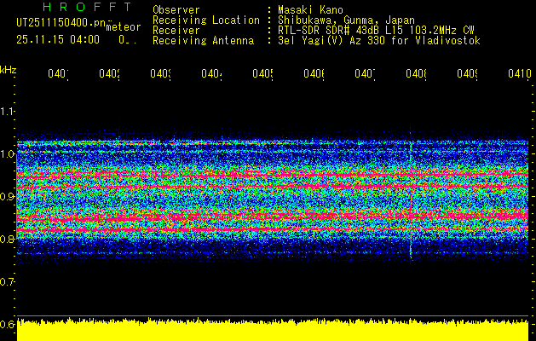The width and height of the screenshot is (536, 341).
Task: Click the 0.9 kHz axis label
Action: coord(7,197)
